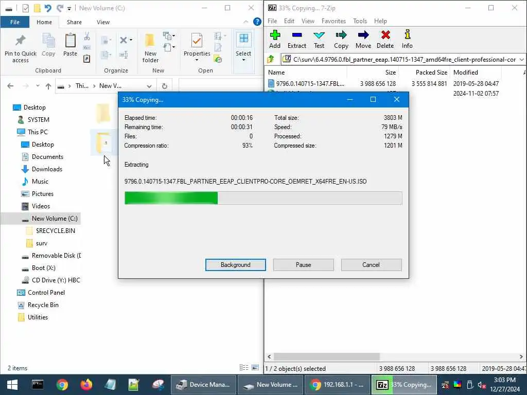Switch to the Share tab in Explorer
Screen dimensions: 527x395
(74, 22)
